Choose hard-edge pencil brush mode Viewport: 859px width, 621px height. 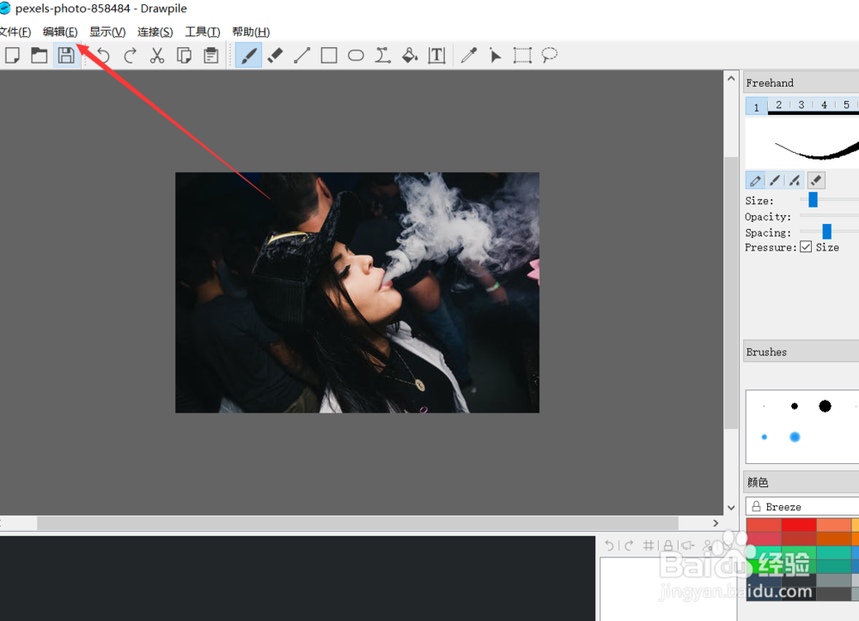tap(755, 180)
